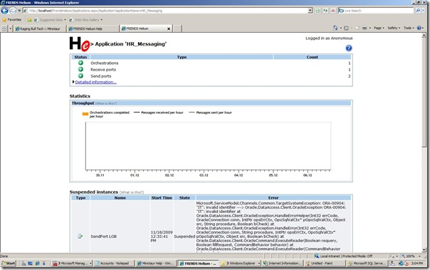Viewport: 430px width, 270px height.
Task: Open Suggested Sites favorites link
Action: [50, 20]
